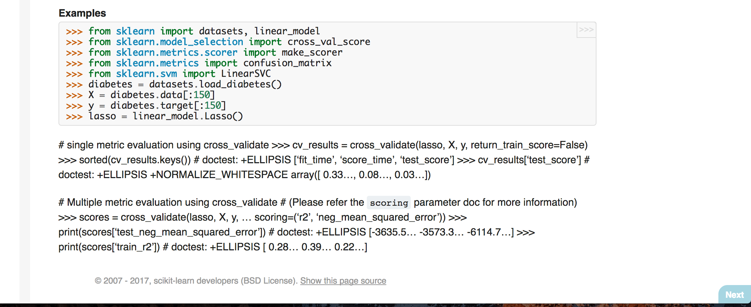Click sklearn.model_selection module name
Screen dimensions: 751x307
pos(179,42)
